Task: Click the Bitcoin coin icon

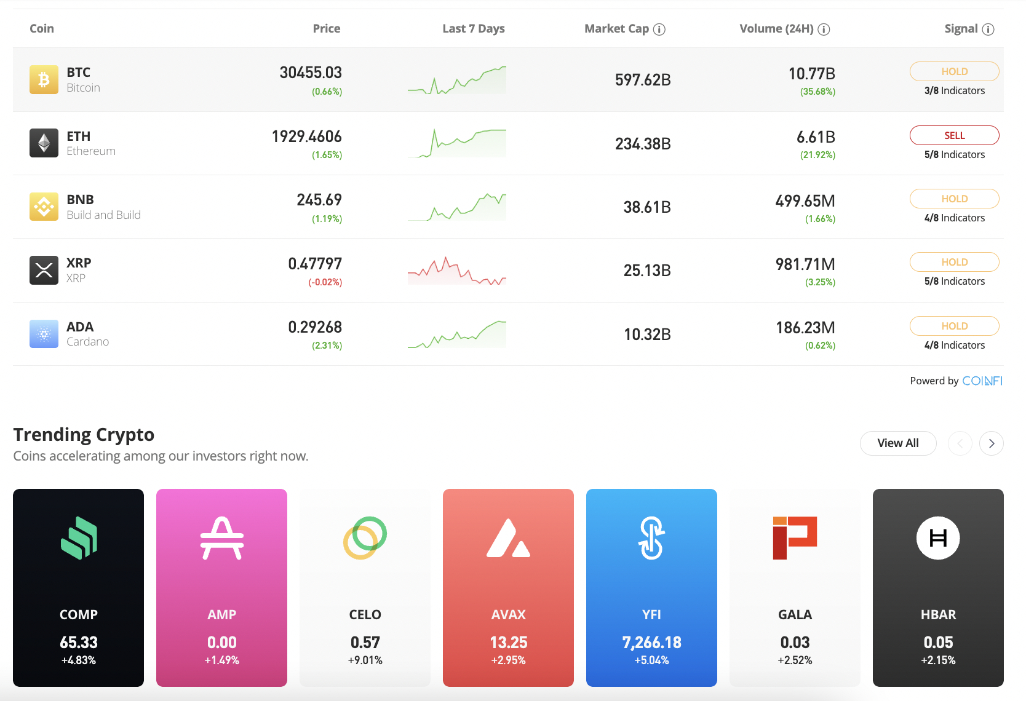Action: pyautogui.click(x=44, y=79)
